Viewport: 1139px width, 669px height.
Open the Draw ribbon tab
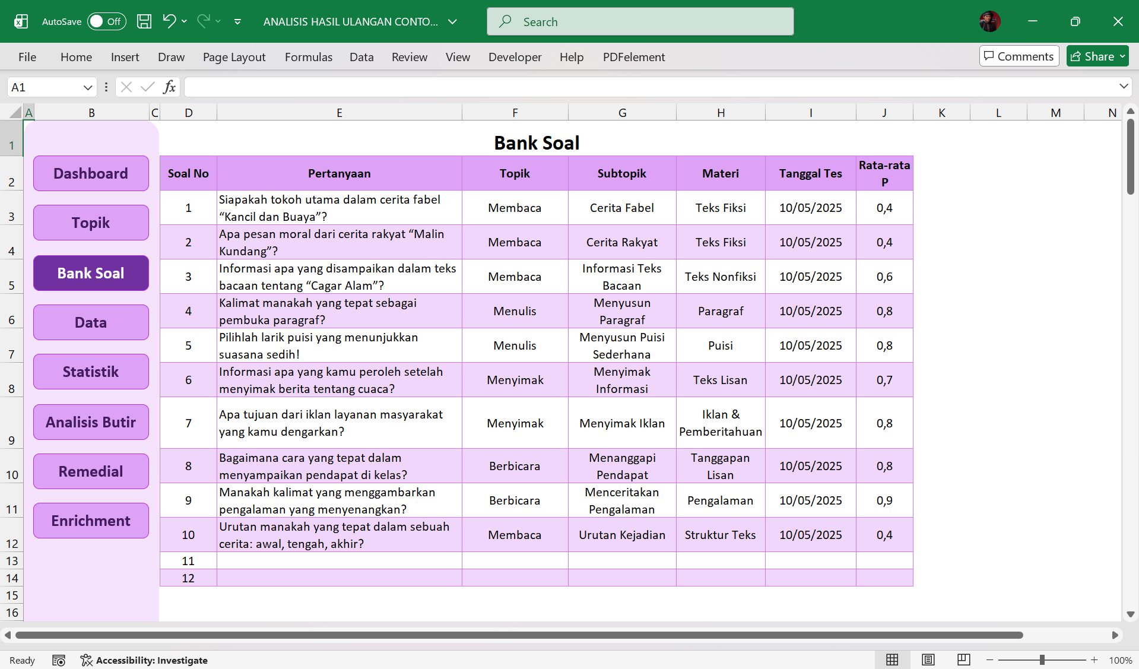click(x=171, y=57)
